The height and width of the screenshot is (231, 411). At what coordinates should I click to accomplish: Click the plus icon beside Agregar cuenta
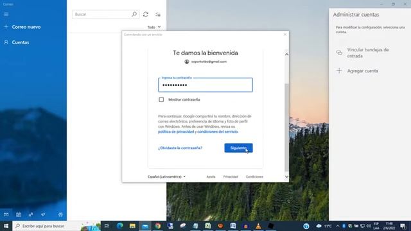339,71
